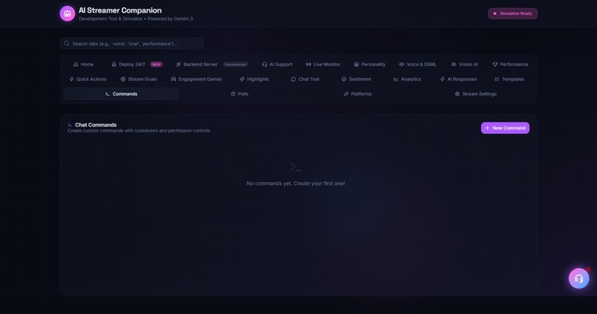
Task: Click the trophy icon beside Performance
Action: [495, 64]
